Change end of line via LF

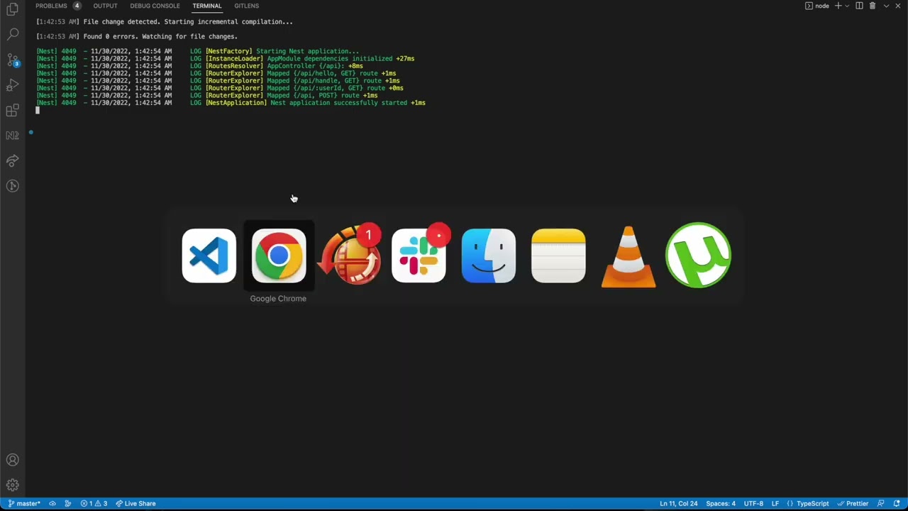(x=775, y=503)
